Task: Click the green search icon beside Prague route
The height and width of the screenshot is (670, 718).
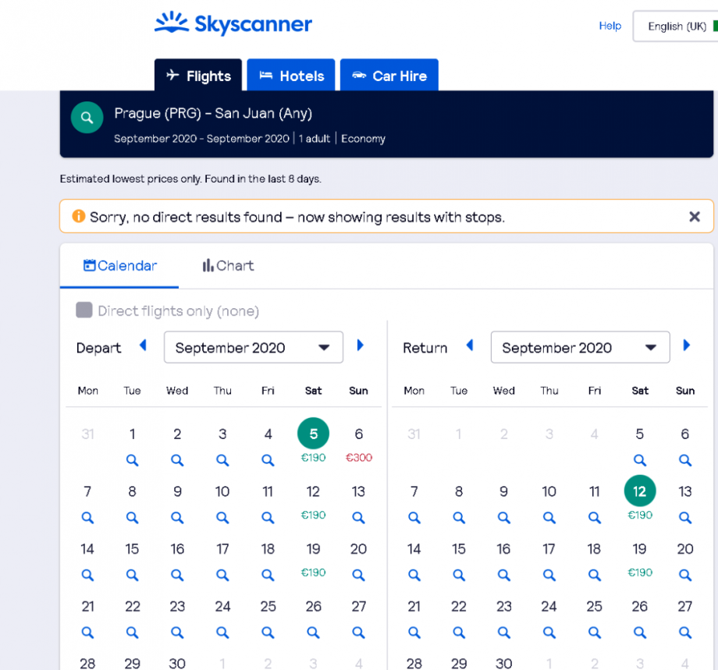Action: point(87,118)
